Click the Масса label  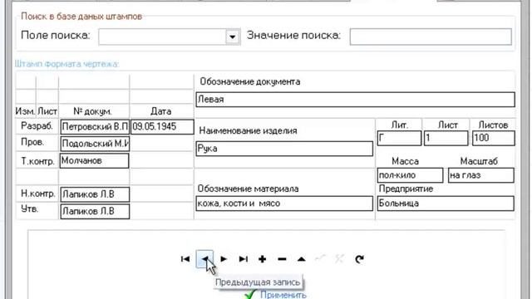click(x=405, y=161)
